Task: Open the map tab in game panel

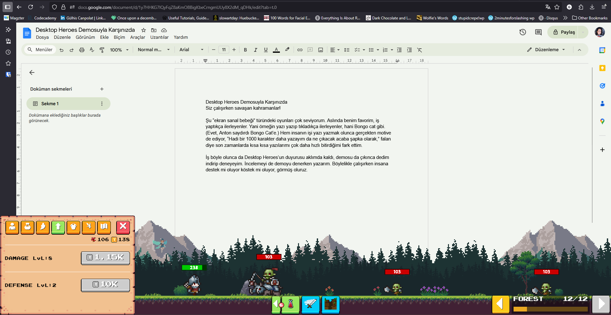Action: (104, 227)
